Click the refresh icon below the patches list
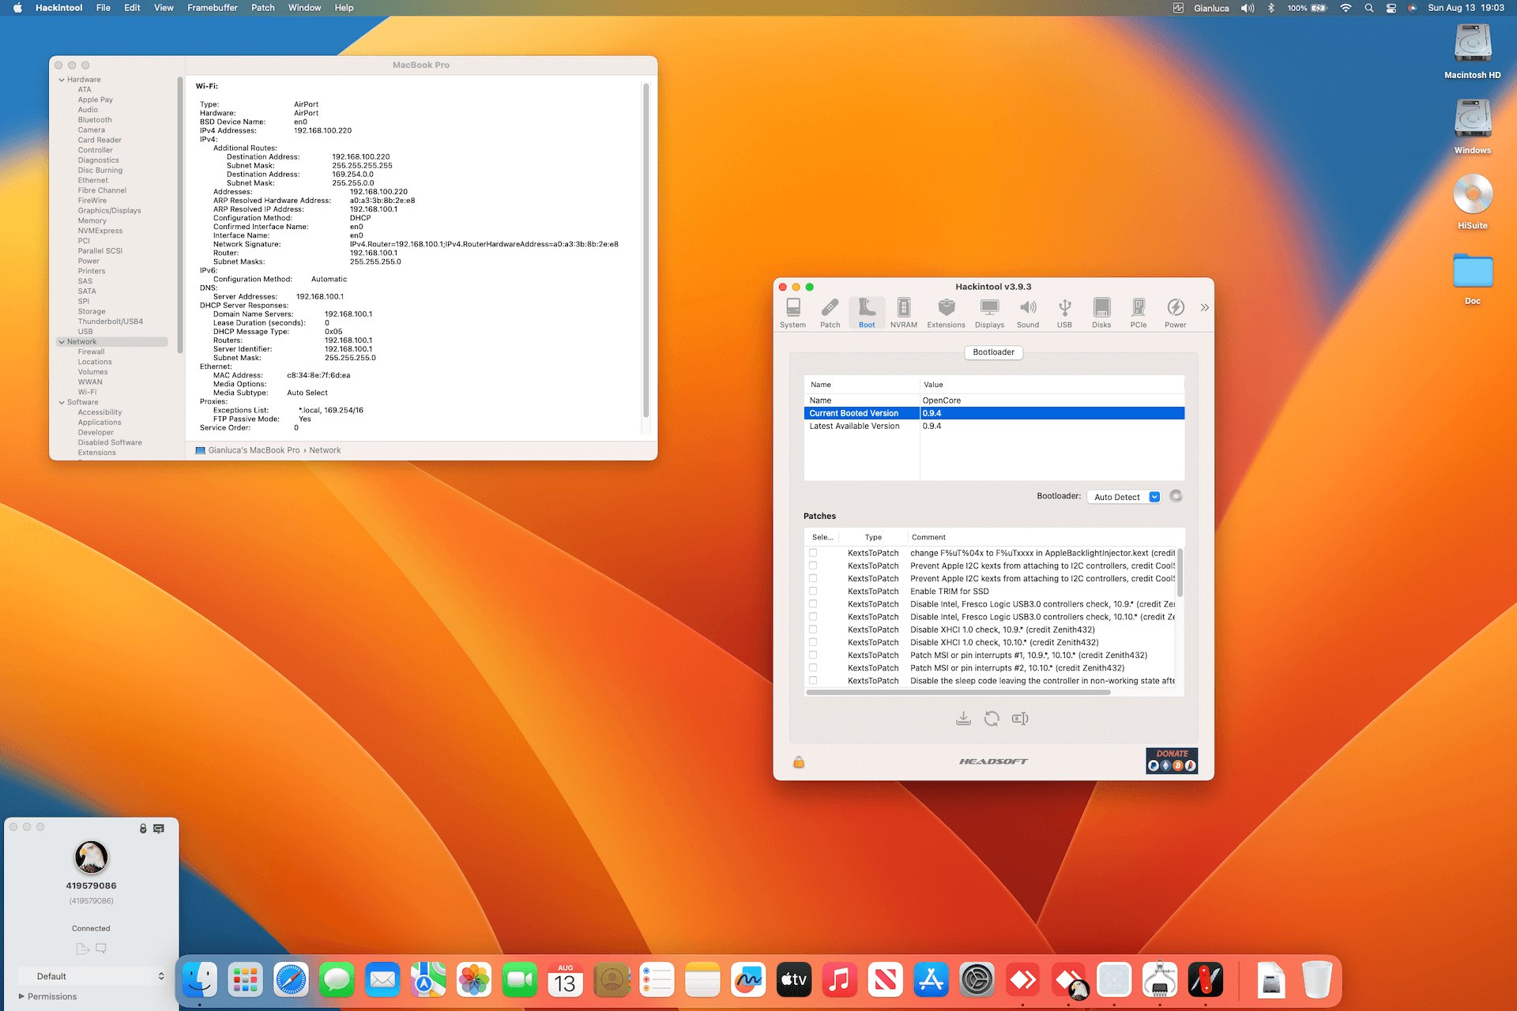 [992, 718]
